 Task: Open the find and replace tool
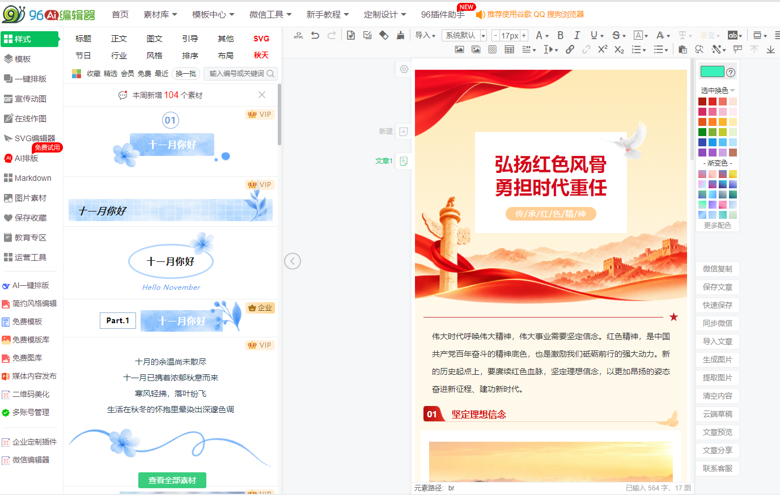pos(700,49)
